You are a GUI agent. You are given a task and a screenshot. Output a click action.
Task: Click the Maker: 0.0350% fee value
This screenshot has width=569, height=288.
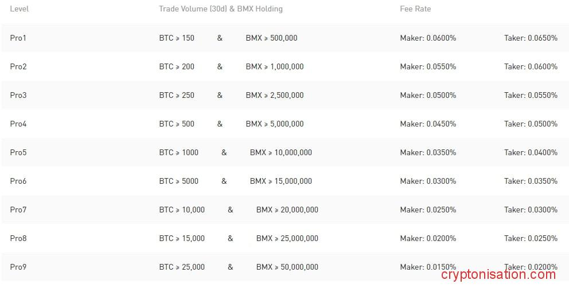pos(428,152)
